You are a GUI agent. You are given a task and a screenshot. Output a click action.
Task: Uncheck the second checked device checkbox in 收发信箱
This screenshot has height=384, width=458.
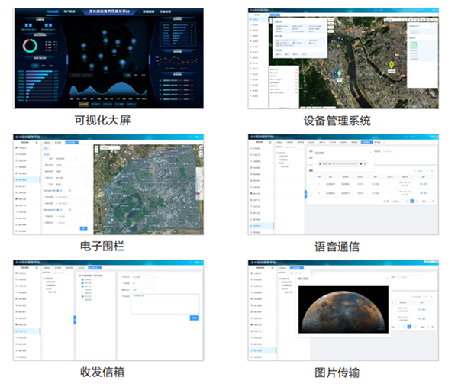pos(82,283)
